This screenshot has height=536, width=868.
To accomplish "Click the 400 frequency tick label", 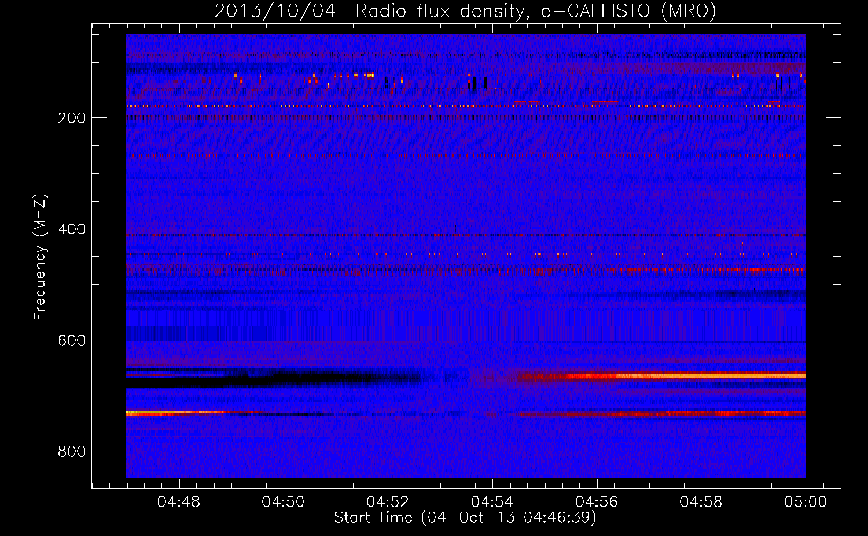I will 72,229.
